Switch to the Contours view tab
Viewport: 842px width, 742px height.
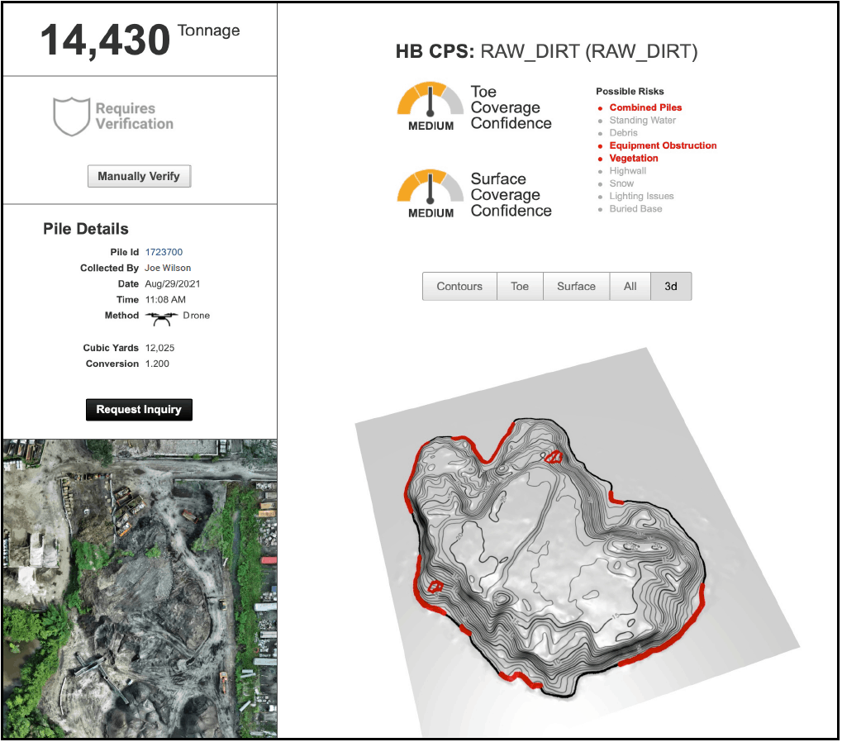click(459, 287)
